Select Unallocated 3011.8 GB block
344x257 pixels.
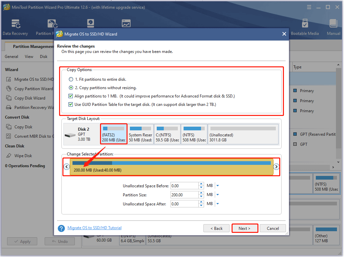click(x=243, y=134)
